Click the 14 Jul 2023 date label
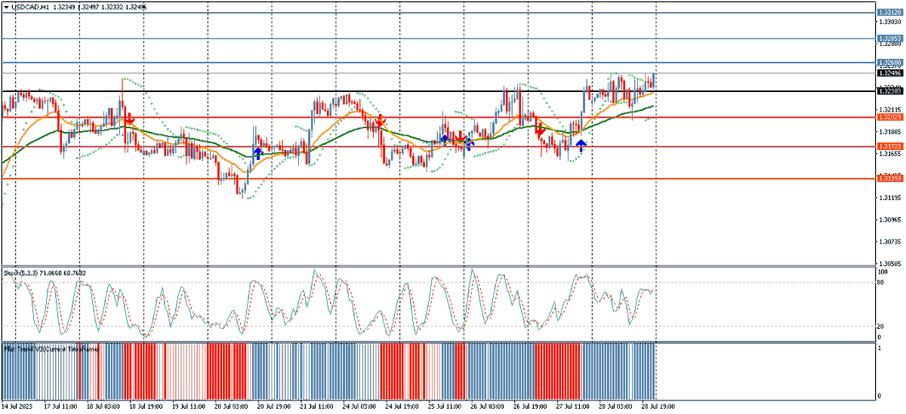Image resolution: width=906 pixels, height=414 pixels. click(x=17, y=406)
